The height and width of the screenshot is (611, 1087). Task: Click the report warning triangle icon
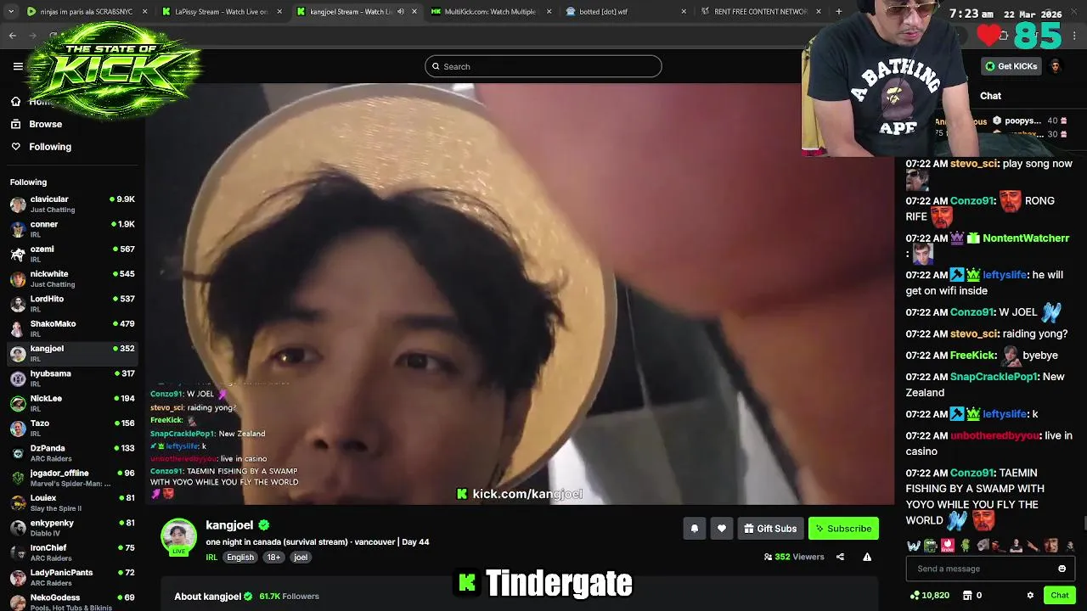[x=867, y=557]
